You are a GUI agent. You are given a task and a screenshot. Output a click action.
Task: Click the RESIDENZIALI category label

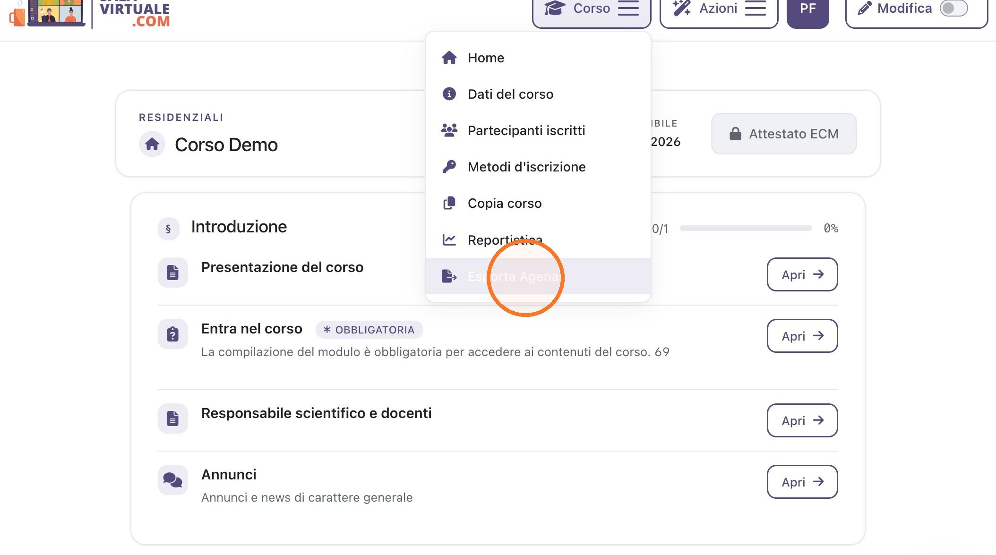pos(181,117)
